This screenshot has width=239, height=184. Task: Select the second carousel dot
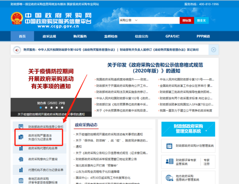click(x=46, y=108)
